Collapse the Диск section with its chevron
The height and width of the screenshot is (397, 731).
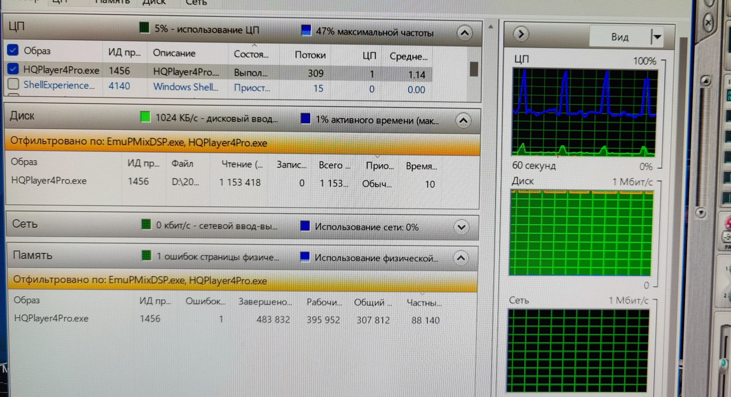point(463,121)
